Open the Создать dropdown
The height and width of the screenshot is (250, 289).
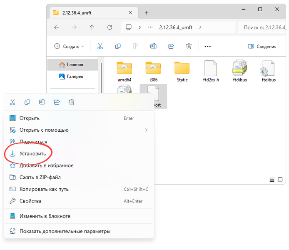tap(69, 46)
